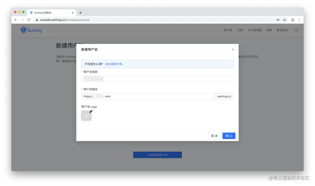The image size is (315, 186).
Task: Open the 用户池 nav item
Action: pyautogui.click(x=228, y=30)
